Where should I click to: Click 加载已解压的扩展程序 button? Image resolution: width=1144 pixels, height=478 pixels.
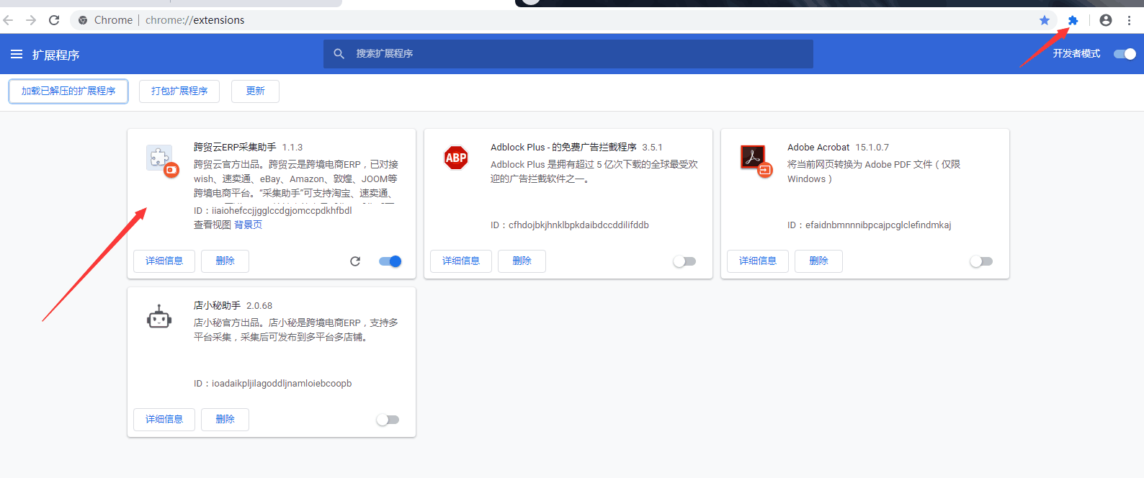[x=68, y=91]
